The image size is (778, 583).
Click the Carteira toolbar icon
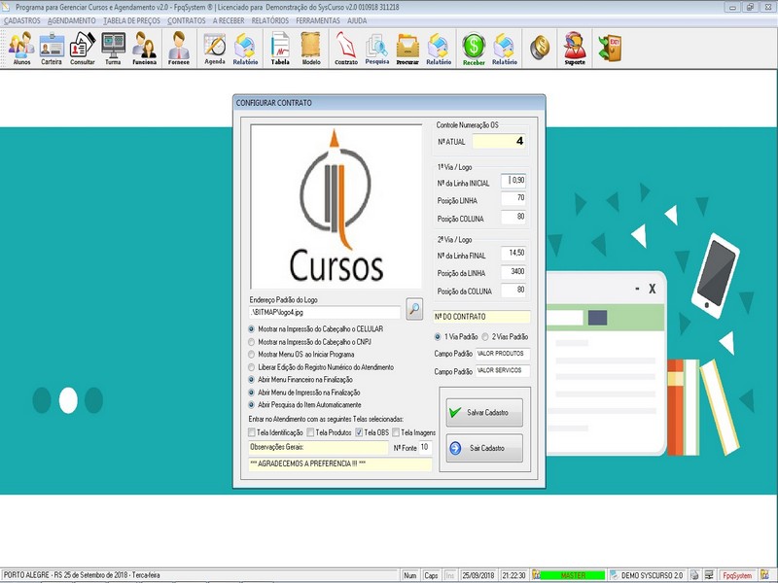tap(52, 47)
